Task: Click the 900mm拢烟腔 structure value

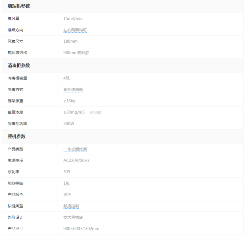Action: (76, 53)
